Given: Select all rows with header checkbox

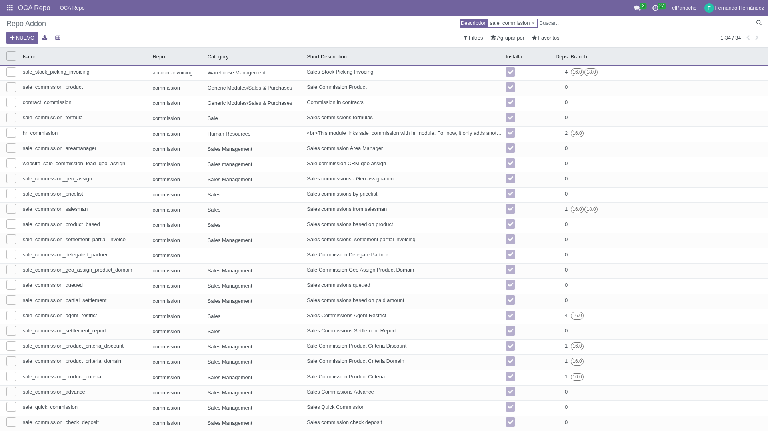Looking at the screenshot, I should tap(11, 56).
